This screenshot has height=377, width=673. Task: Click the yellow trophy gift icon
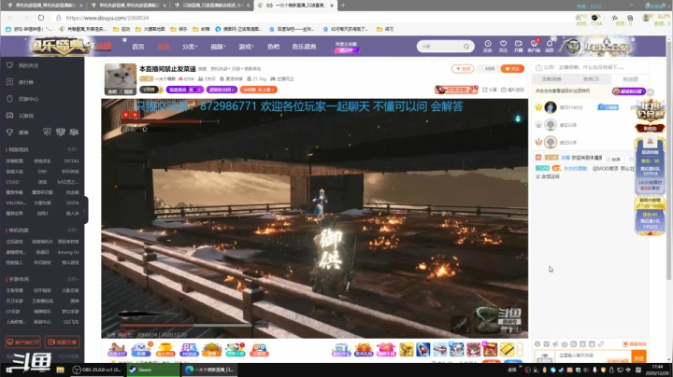[x=406, y=350]
